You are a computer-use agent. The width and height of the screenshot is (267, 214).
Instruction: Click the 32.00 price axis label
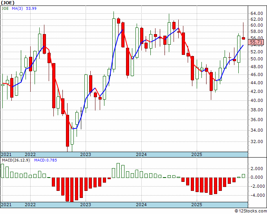point(257,141)
